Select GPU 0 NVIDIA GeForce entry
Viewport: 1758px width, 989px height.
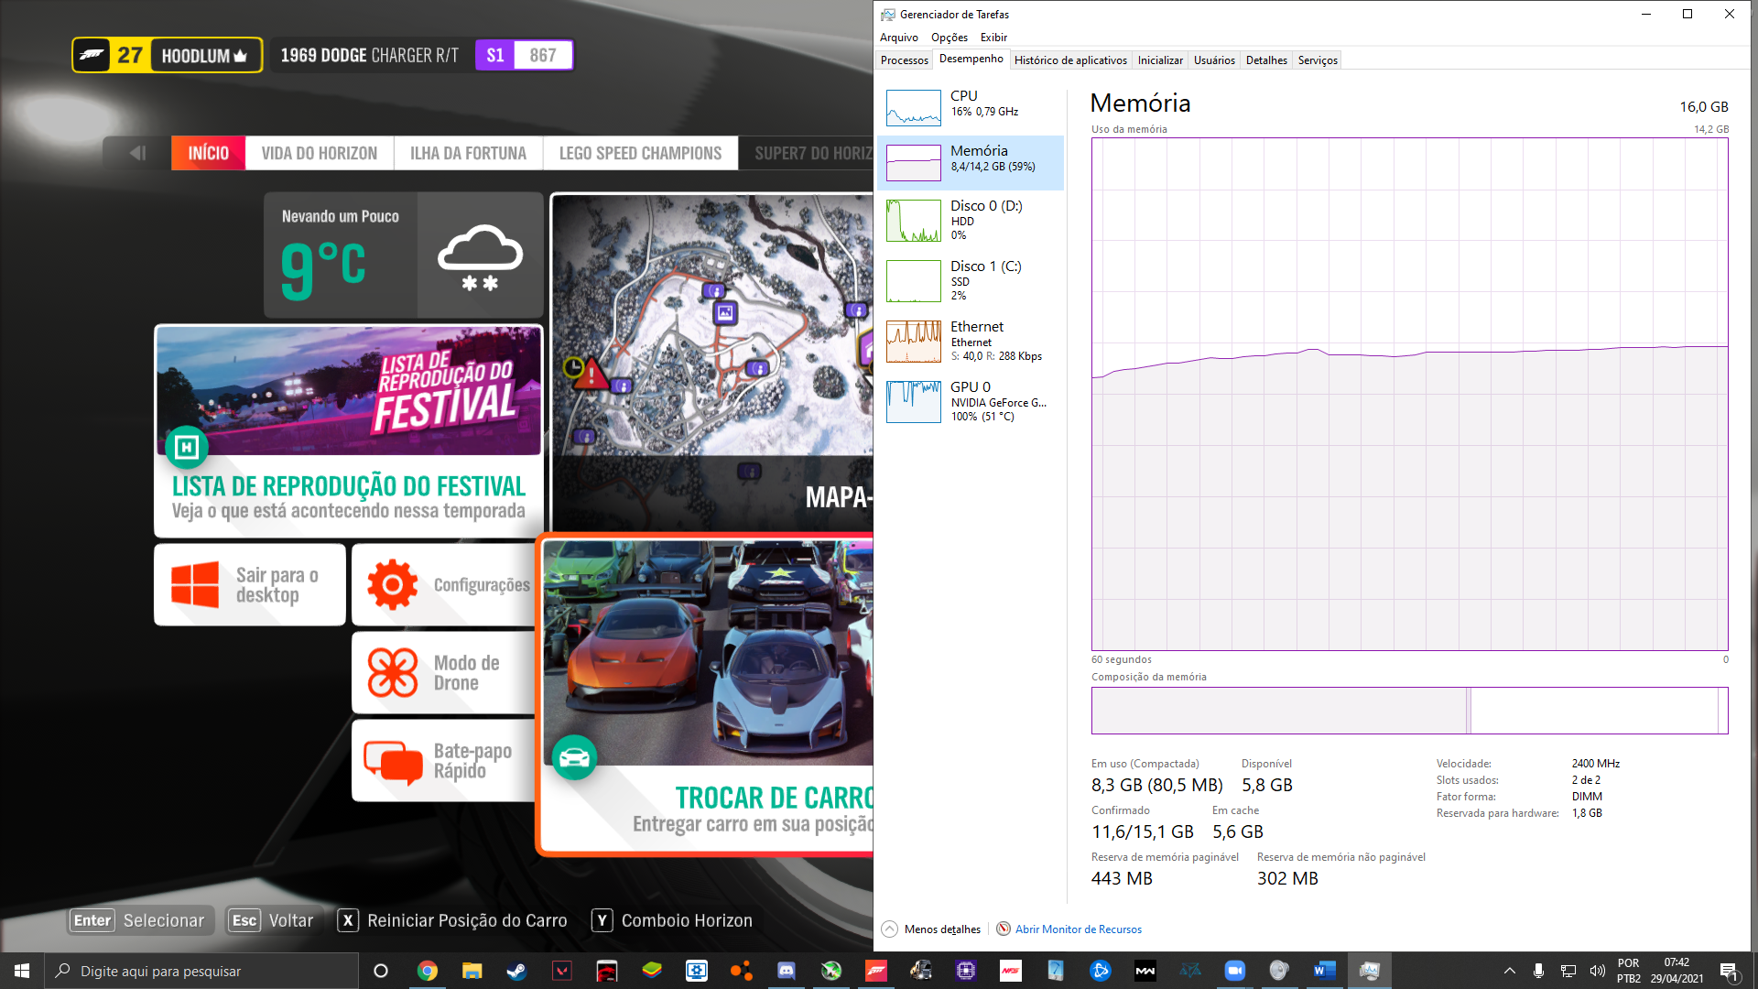click(971, 401)
